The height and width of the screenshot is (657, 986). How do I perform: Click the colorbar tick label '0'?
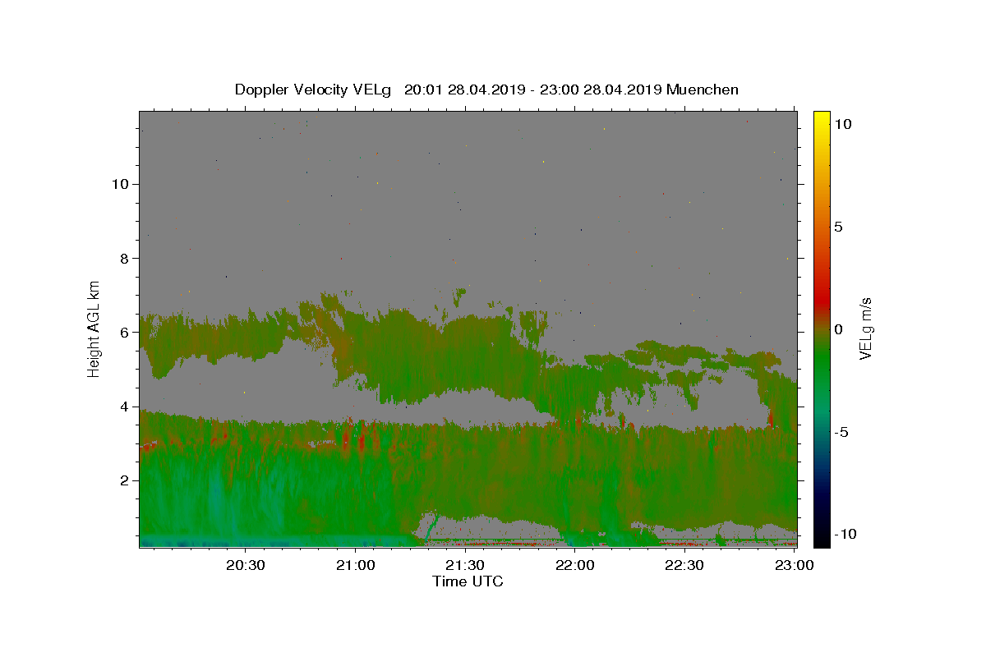pyautogui.click(x=838, y=329)
